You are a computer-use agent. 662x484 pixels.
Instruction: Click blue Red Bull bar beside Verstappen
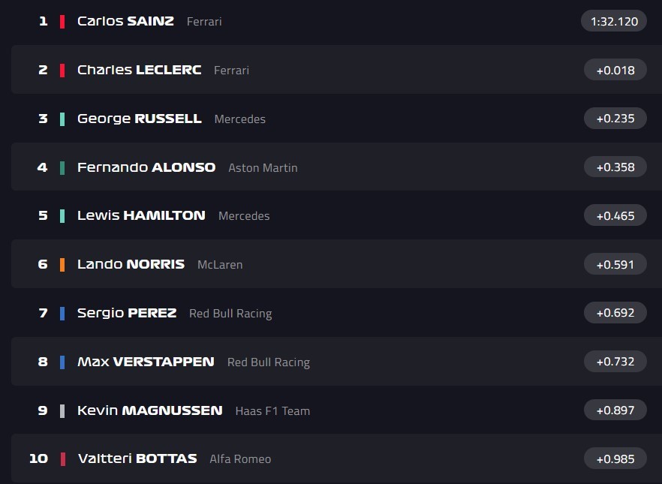point(62,362)
